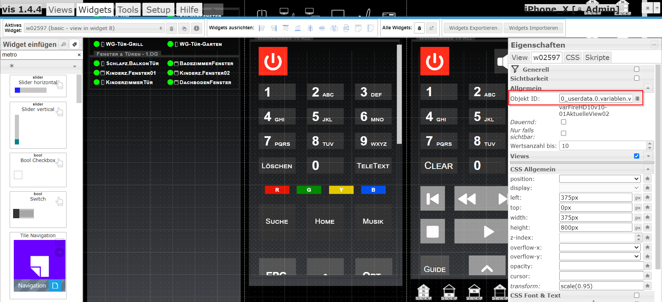Switch to the Tools tab
This screenshot has height=302, width=662.
point(128,10)
